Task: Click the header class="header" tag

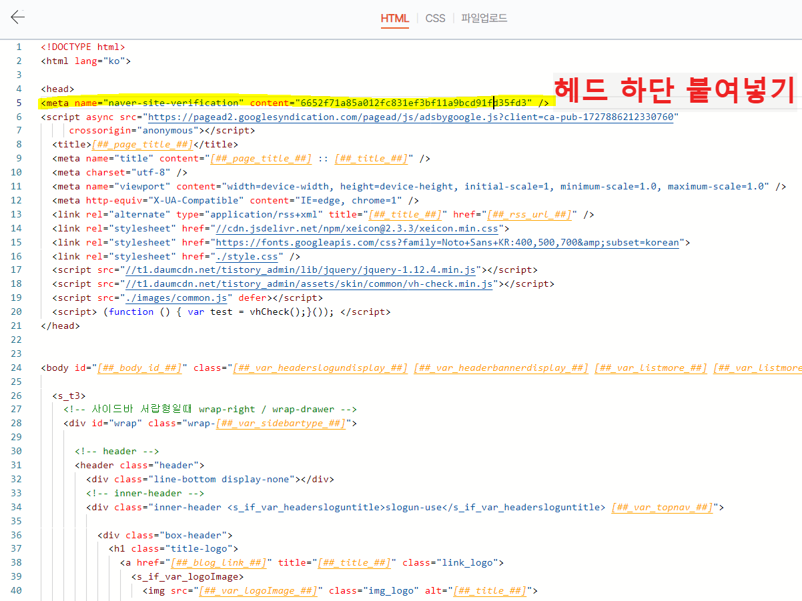Action: 139,466
